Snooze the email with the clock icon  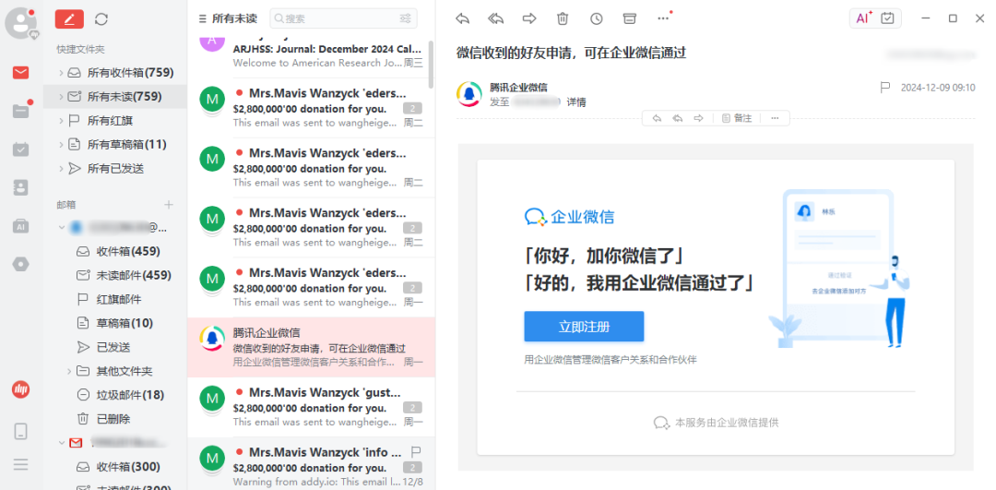[x=596, y=18]
